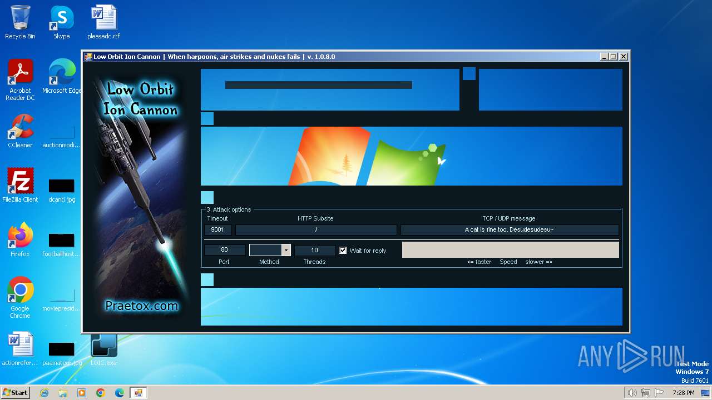
Task: Open Windows Explorer from the taskbar
Action: (x=63, y=393)
